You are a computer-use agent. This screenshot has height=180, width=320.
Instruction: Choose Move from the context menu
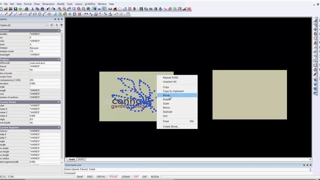[x=177, y=95]
